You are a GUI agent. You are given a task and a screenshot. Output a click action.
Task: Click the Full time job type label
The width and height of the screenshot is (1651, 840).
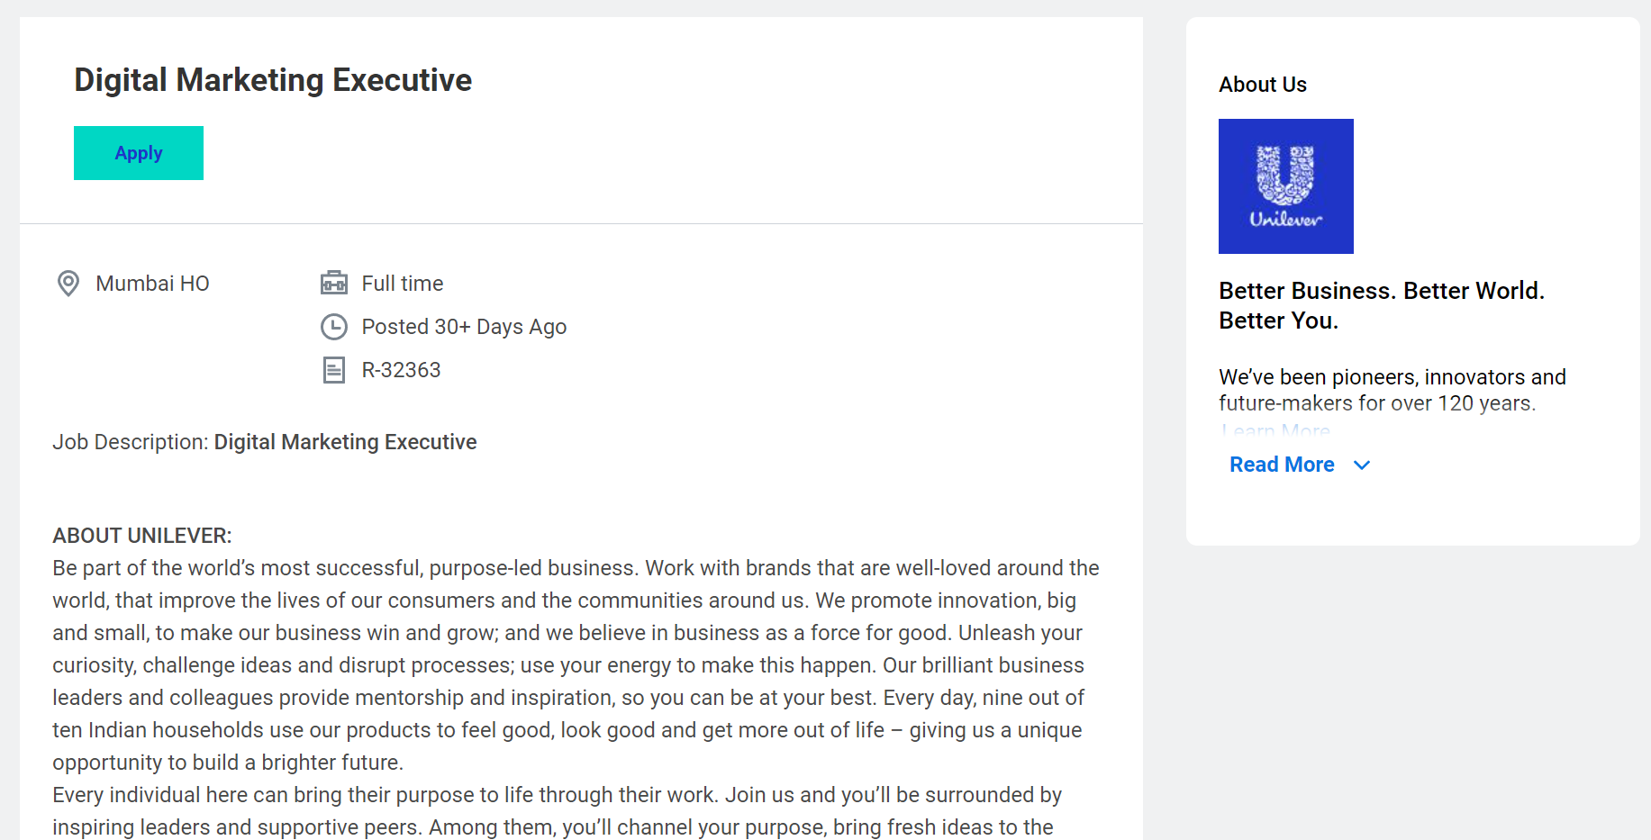(403, 284)
